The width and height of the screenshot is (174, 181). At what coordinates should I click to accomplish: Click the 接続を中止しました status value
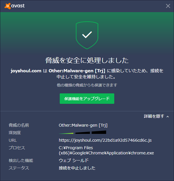pyautogui.click(x=77, y=168)
